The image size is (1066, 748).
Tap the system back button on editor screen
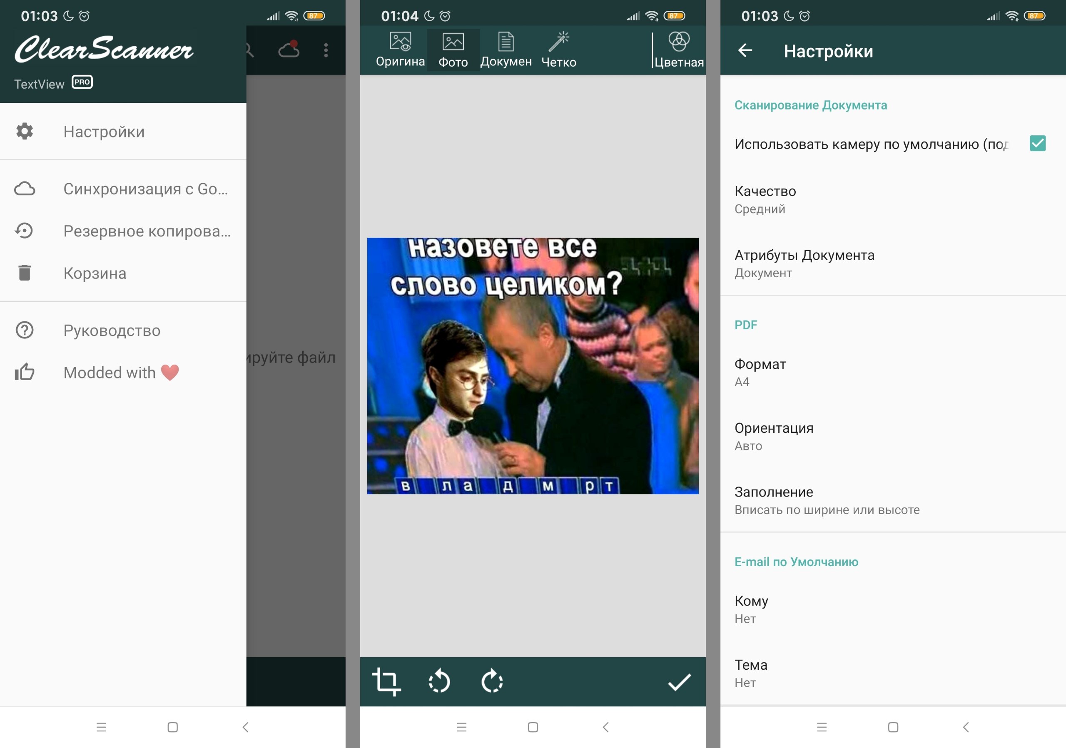tap(605, 727)
